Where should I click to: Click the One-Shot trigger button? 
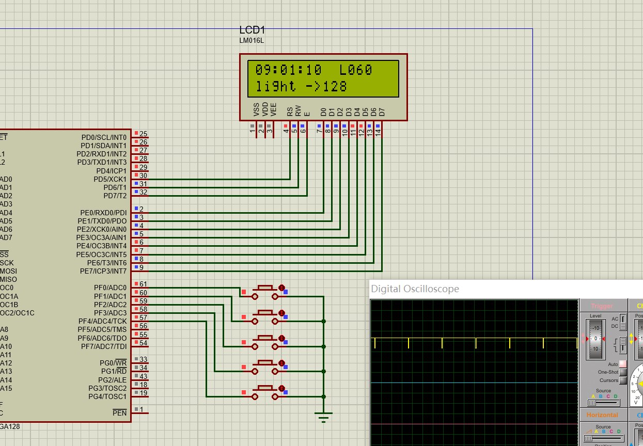(623, 372)
